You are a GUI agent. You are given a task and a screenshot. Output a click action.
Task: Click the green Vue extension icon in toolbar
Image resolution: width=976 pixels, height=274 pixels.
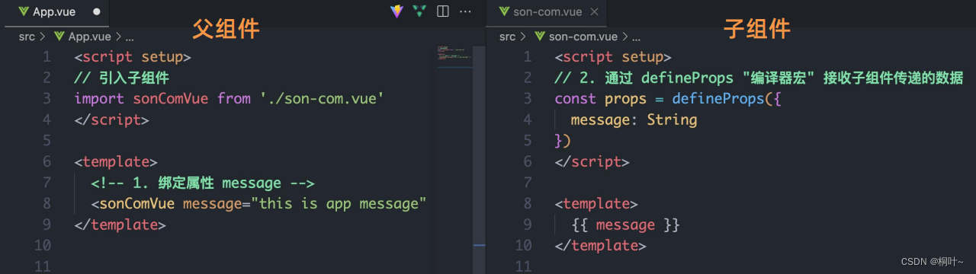(x=419, y=11)
